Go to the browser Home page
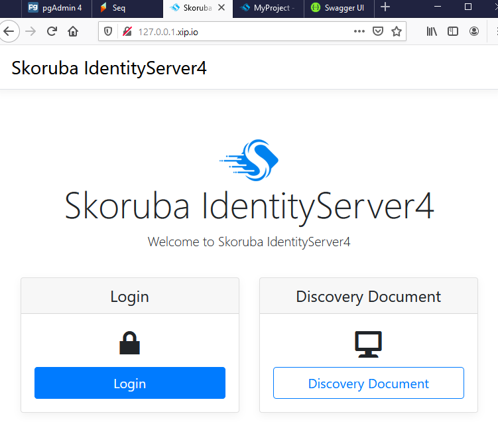Image resolution: width=498 pixels, height=434 pixels. (73, 31)
